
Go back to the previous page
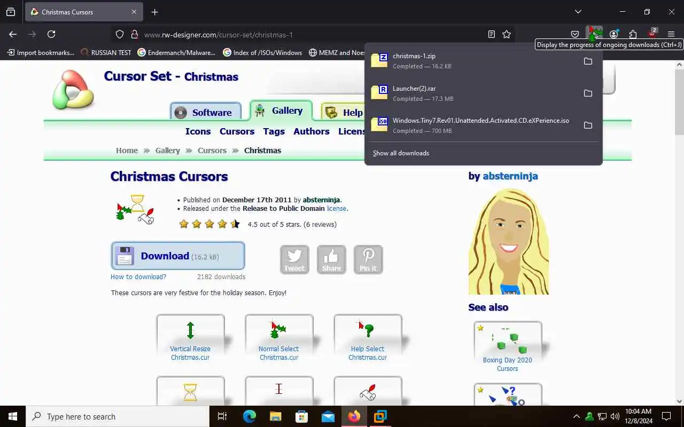tap(13, 34)
